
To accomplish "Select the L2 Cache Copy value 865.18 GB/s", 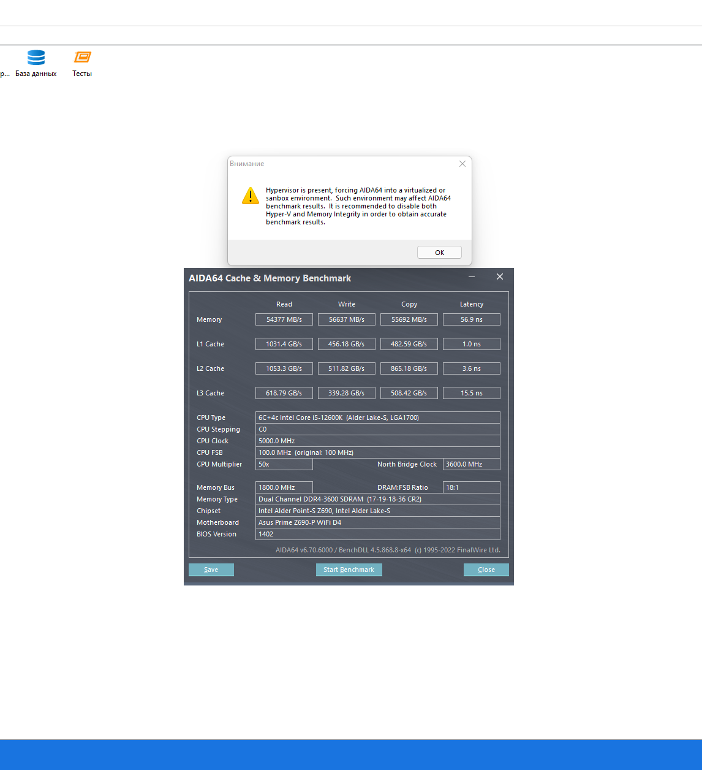I will click(x=409, y=368).
